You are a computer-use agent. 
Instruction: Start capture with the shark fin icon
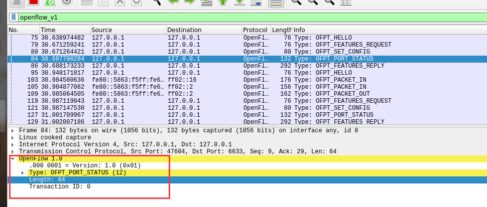17,2
